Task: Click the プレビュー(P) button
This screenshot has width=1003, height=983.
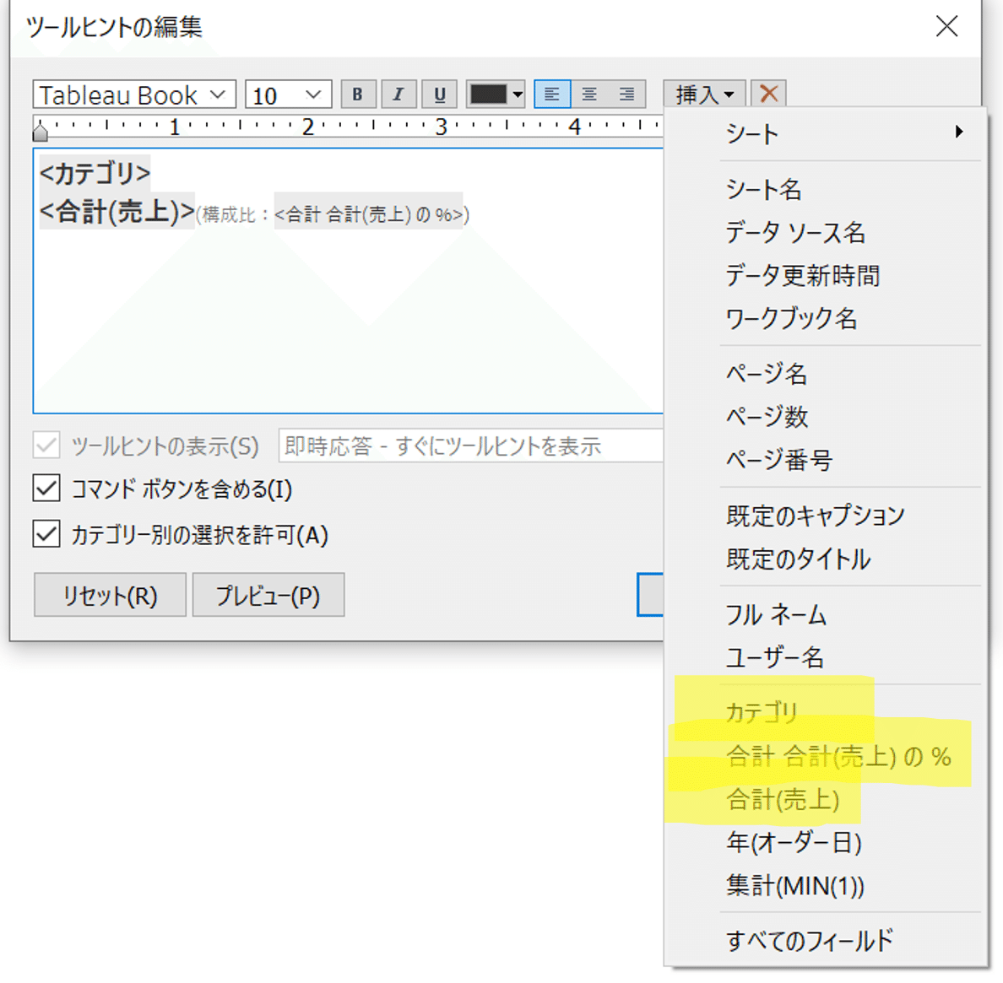Action: pos(268,595)
